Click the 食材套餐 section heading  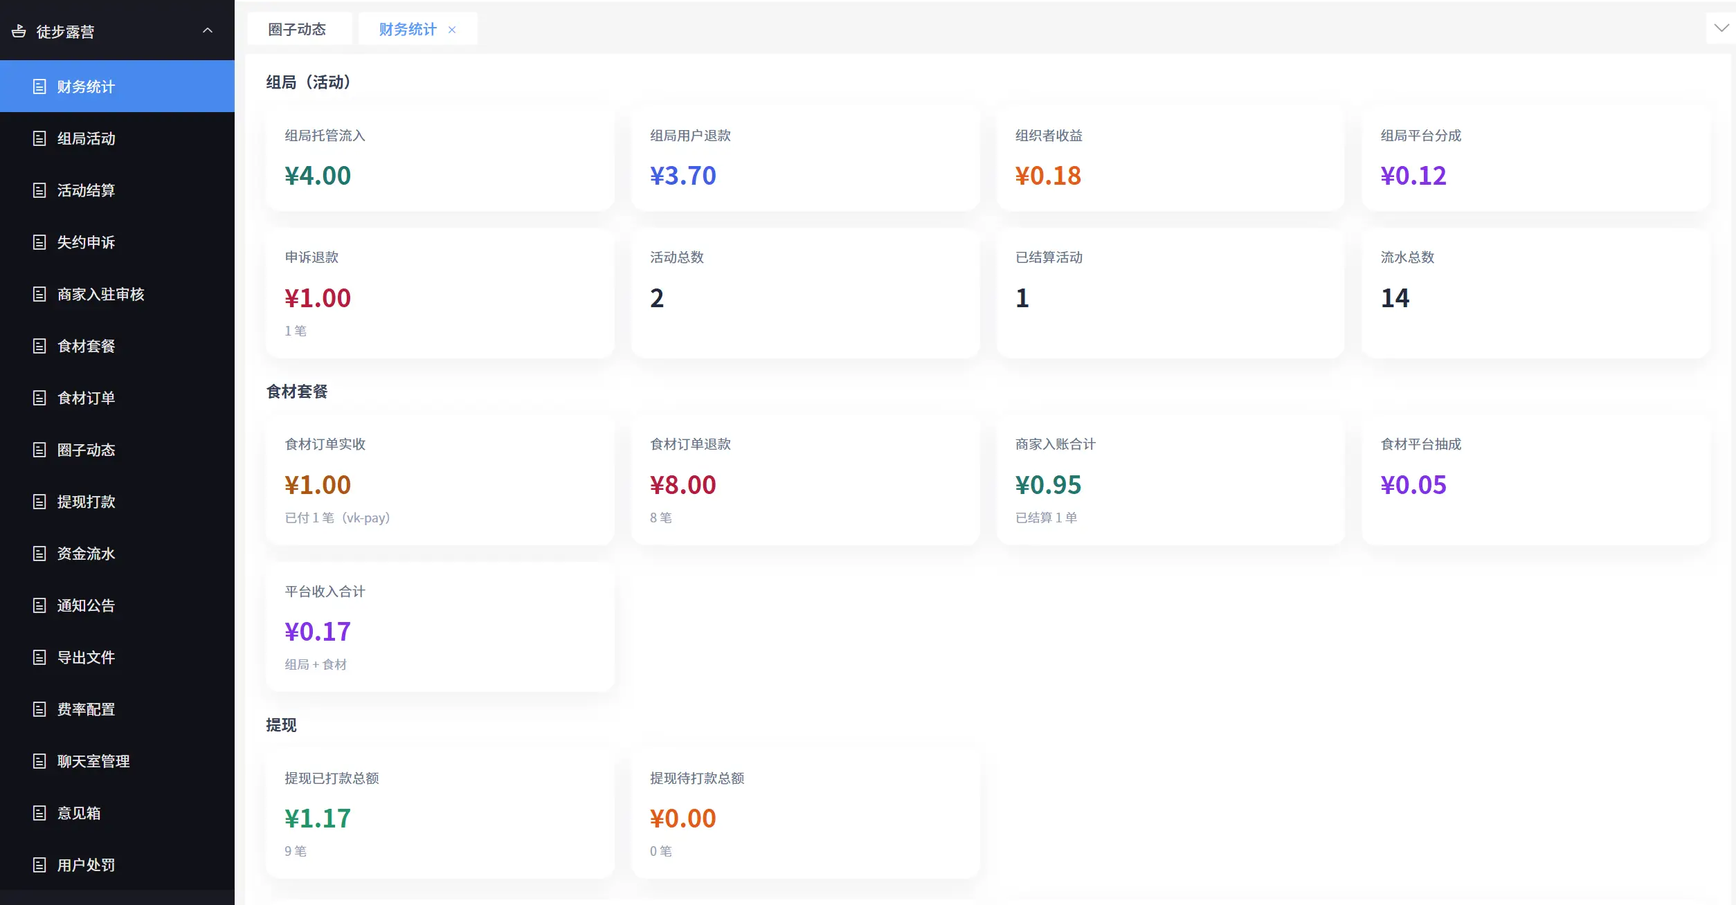coord(297,392)
